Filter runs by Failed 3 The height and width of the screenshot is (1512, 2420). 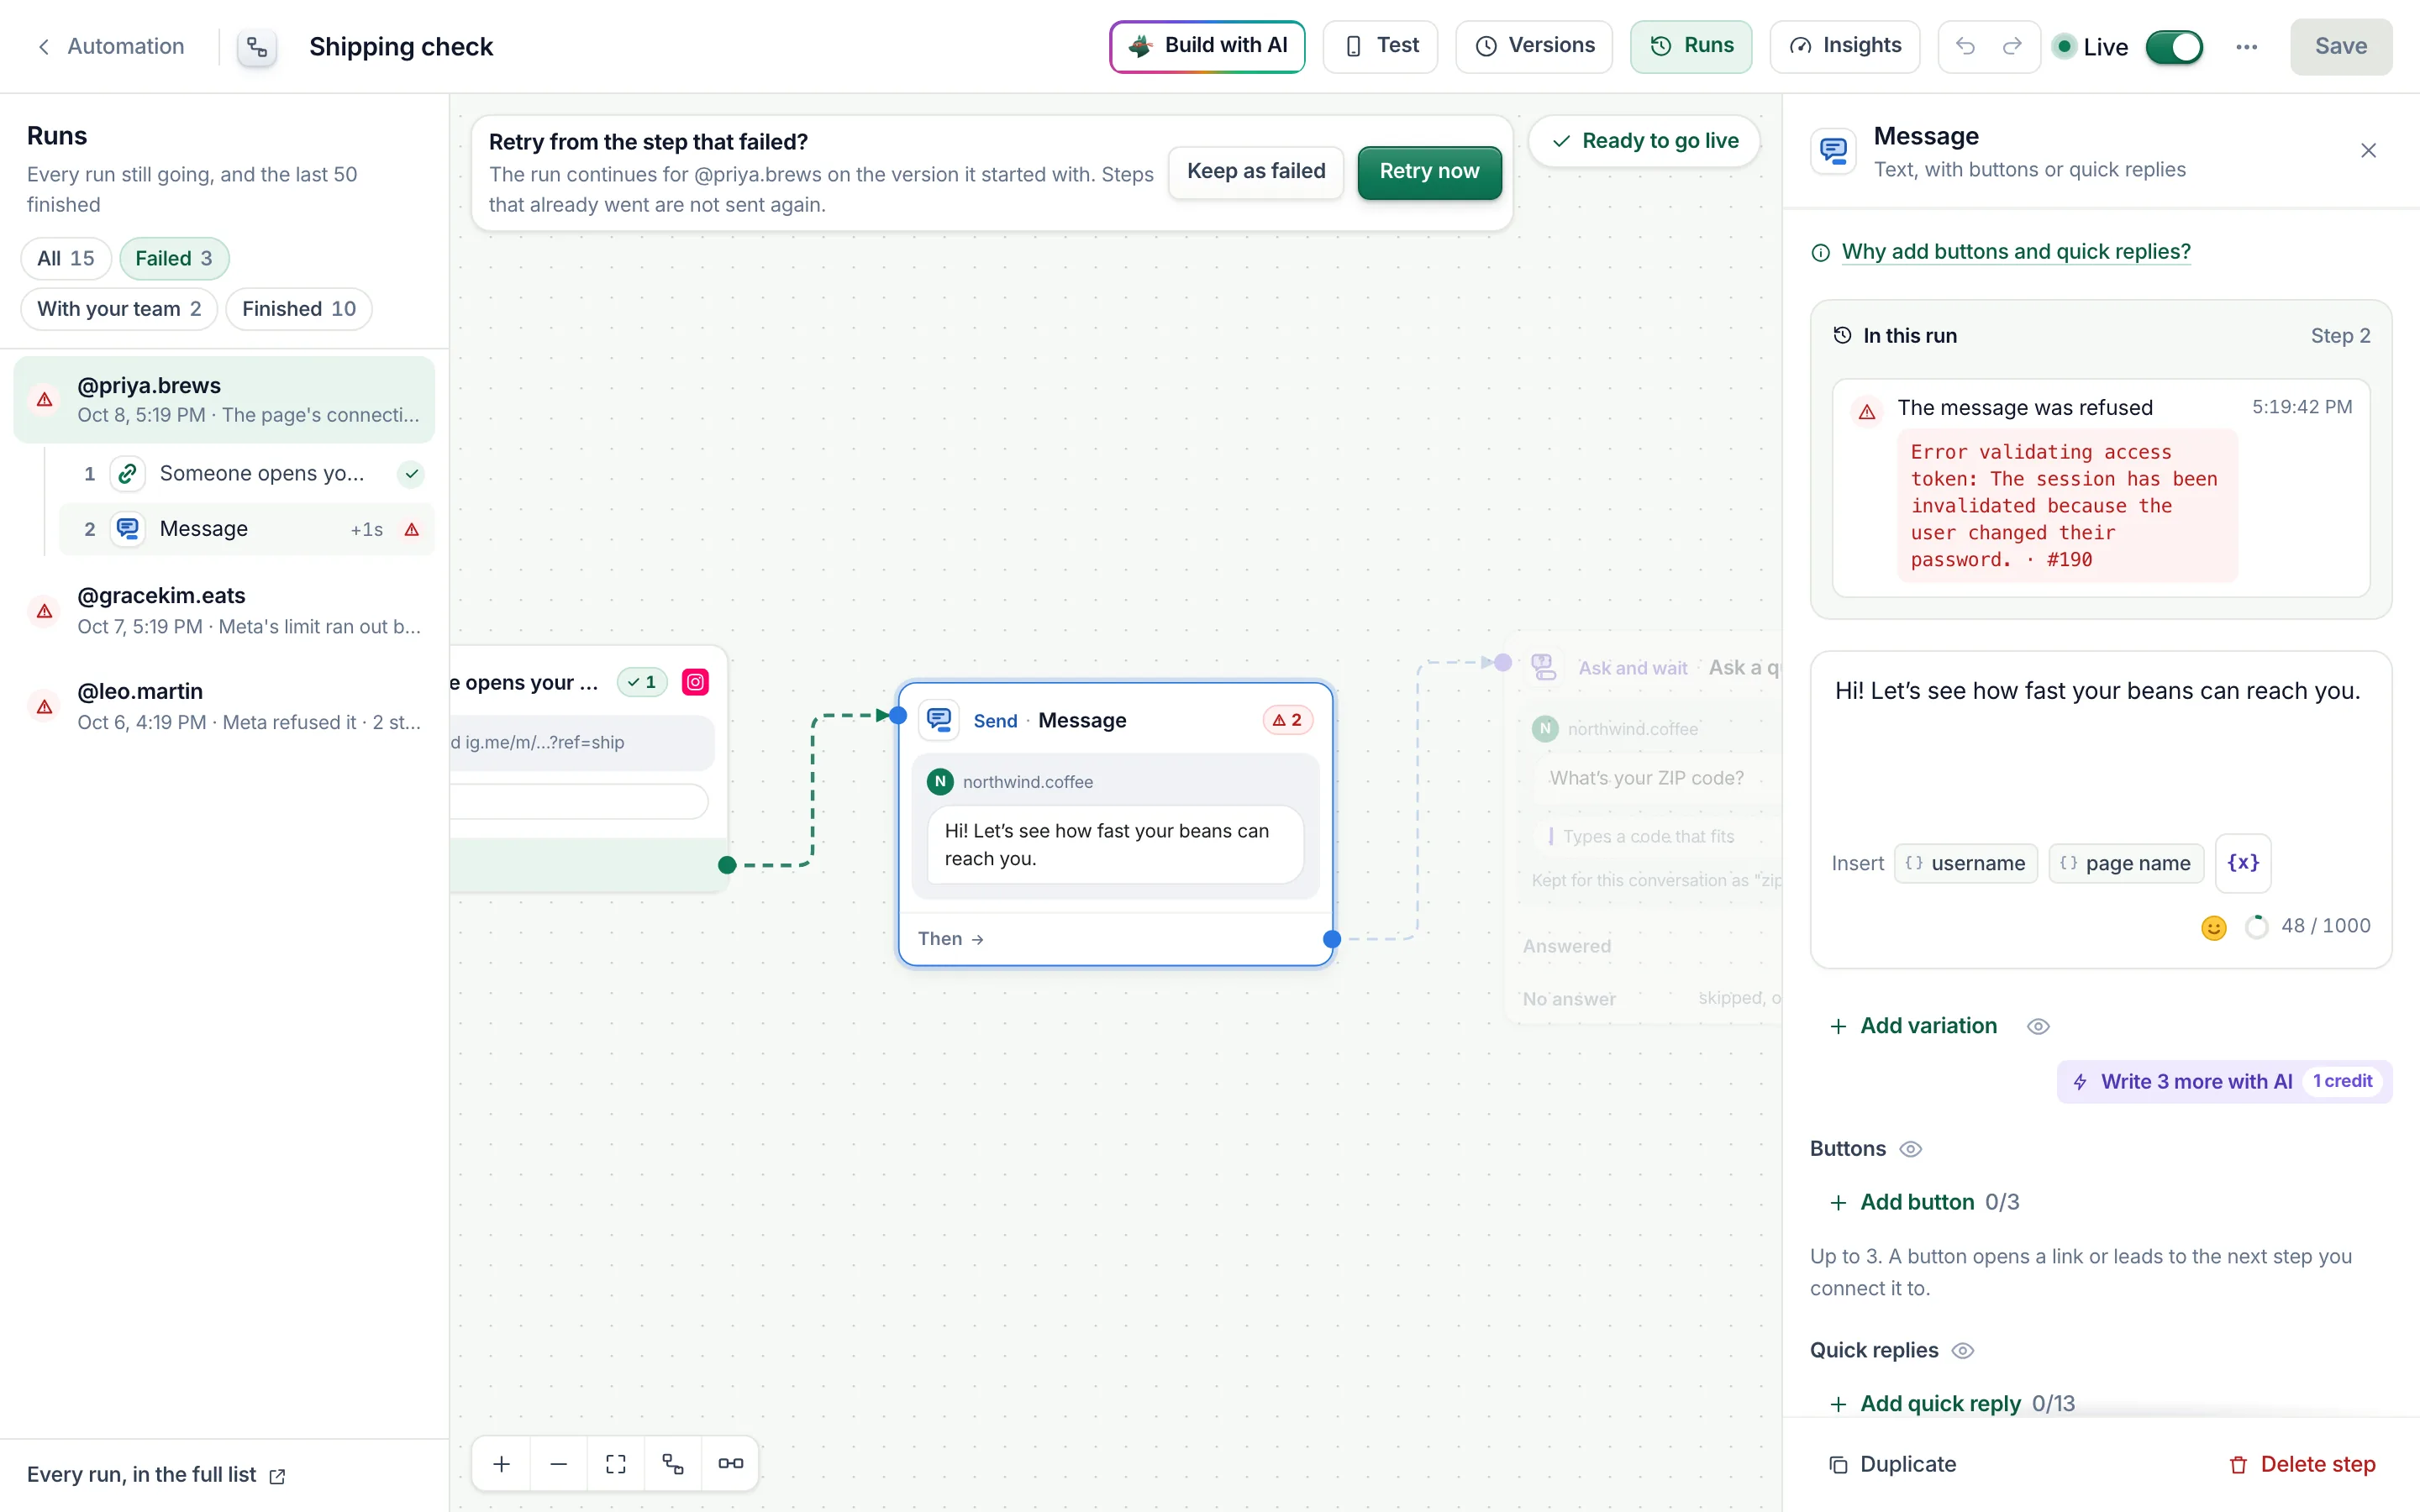point(174,258)
